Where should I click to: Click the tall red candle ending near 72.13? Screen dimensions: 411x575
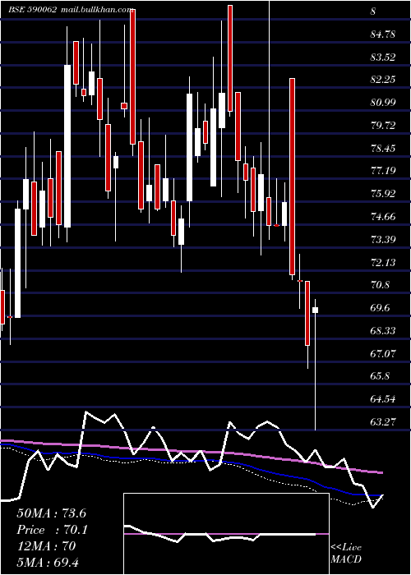click(x=292, y=177)
